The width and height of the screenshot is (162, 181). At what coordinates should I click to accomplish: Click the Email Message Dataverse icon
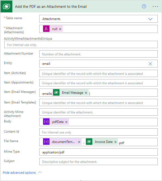57,93
